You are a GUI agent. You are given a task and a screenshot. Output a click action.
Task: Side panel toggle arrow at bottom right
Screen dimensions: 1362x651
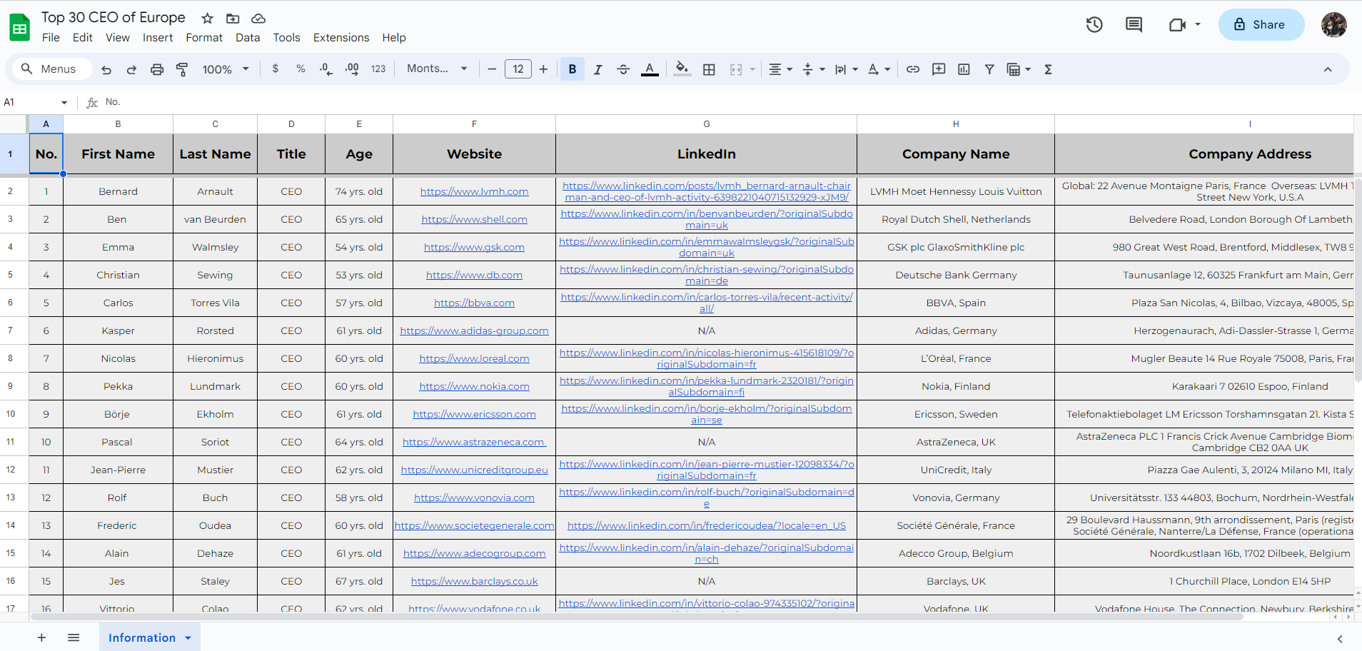click(x=1340, y=639)
